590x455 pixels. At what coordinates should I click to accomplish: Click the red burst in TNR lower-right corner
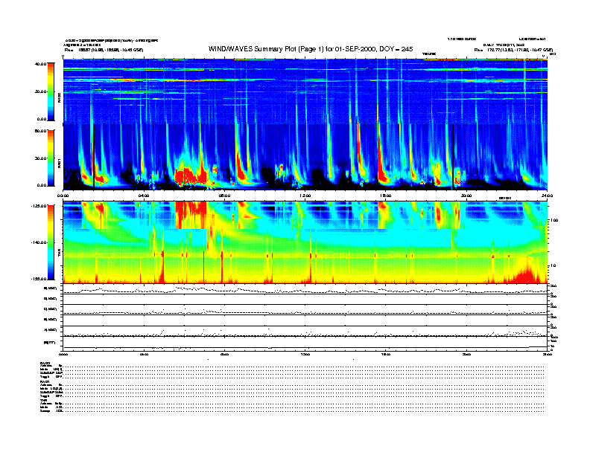tap(528, 274)
